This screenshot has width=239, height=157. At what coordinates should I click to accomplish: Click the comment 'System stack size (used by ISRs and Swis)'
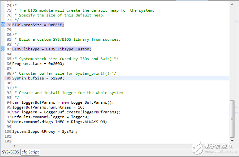click(65, 59)
